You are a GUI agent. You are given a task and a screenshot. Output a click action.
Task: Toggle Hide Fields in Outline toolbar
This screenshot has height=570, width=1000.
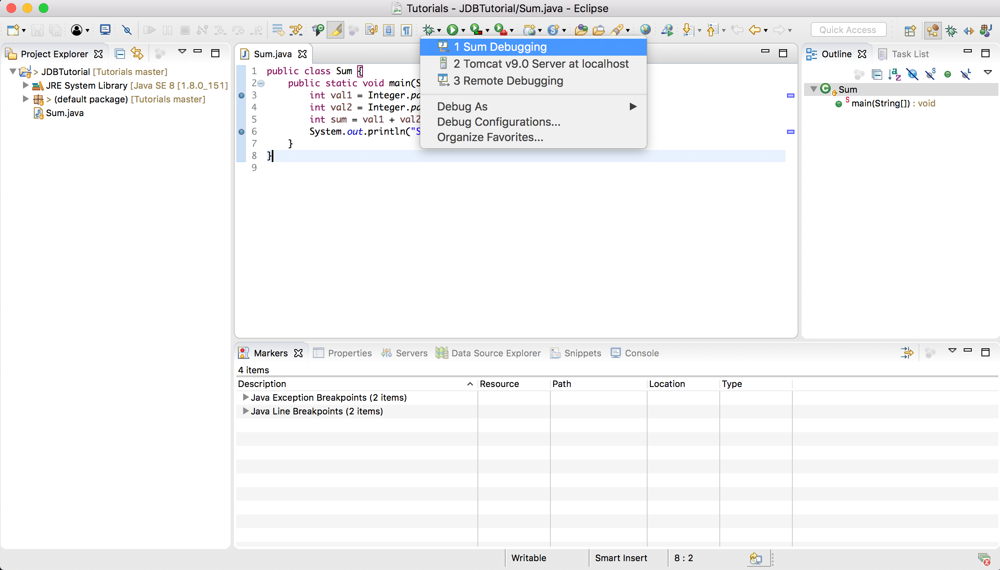click(912, 74)
